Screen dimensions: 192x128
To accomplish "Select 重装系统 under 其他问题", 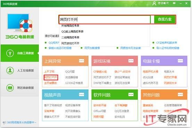I will coord(148,105).
